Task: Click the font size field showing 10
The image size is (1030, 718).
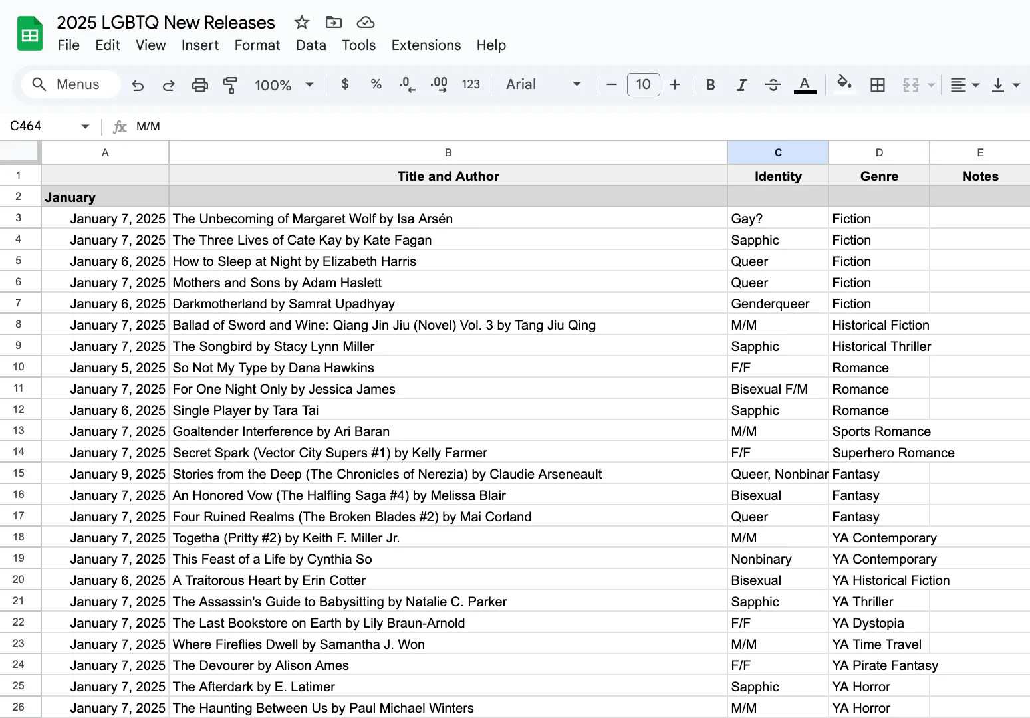Action: coord(644,84)
